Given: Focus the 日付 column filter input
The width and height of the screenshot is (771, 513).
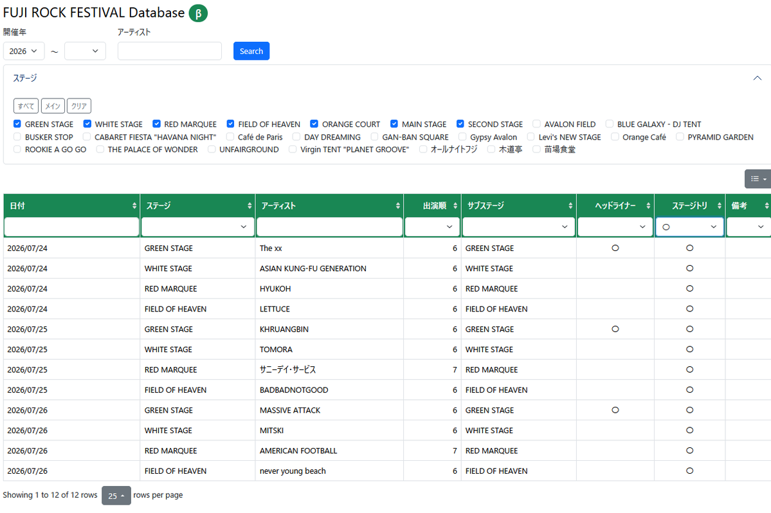Looking at the screenshot, I should (71, 227).
